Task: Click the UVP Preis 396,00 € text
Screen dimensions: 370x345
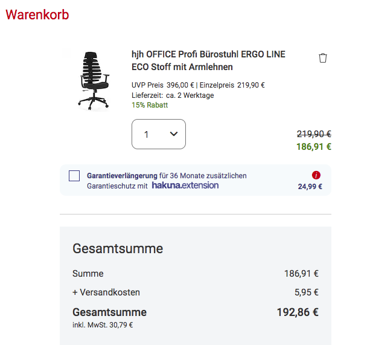Action: [x=162, y=85]
